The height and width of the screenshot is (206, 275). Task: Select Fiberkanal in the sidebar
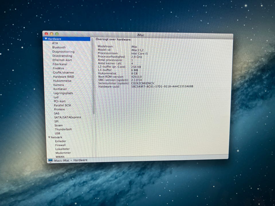coord(60,64)
